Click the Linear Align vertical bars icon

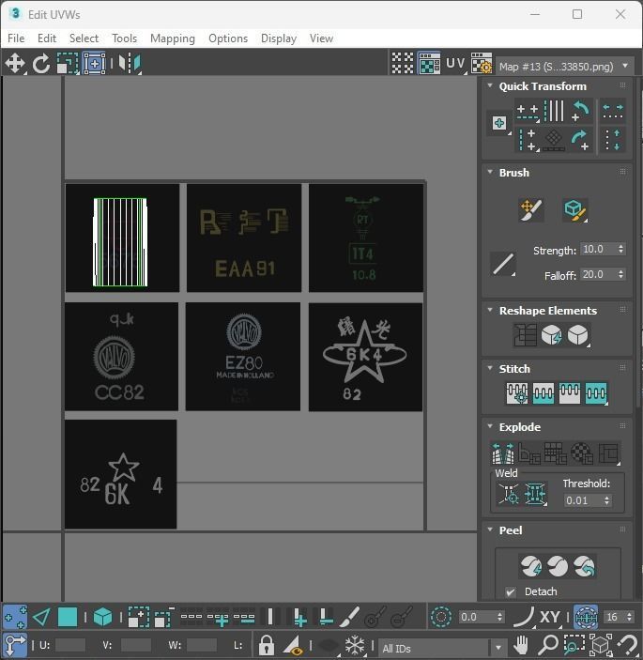pos(554,112)
